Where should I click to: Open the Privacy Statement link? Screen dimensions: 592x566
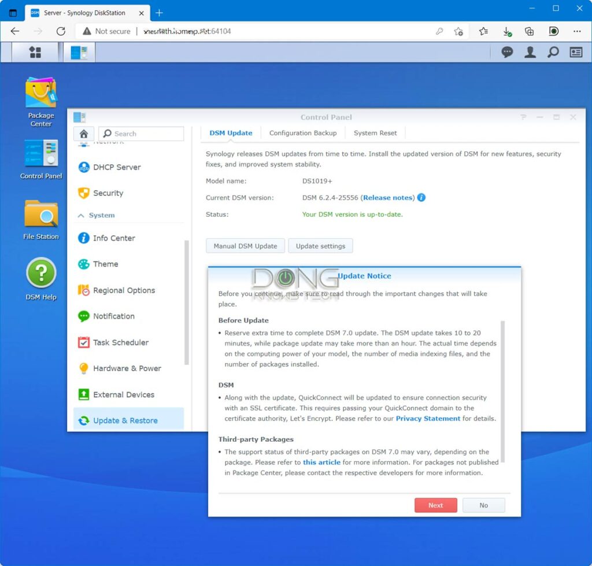[428, 419]
